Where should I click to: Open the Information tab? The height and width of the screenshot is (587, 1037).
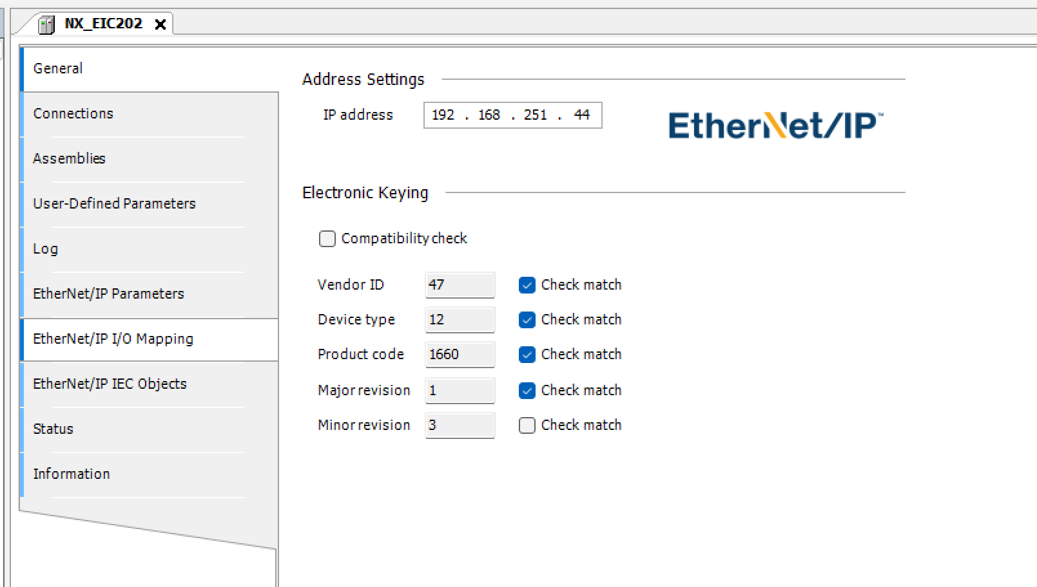tap(71, 474)
